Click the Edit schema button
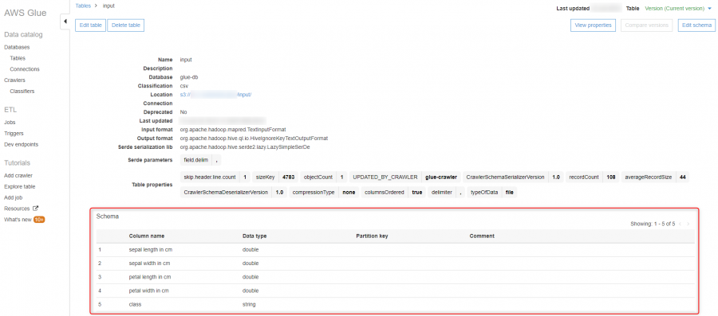 coord(696,25)
